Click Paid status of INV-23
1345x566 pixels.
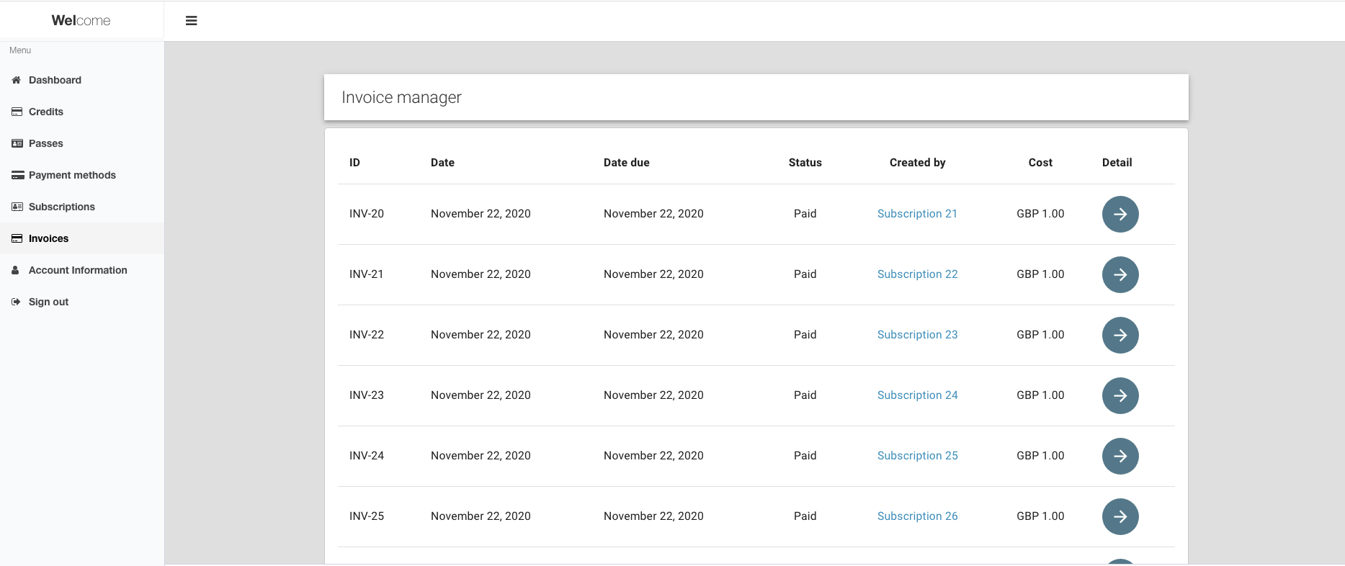click(805, 395)
